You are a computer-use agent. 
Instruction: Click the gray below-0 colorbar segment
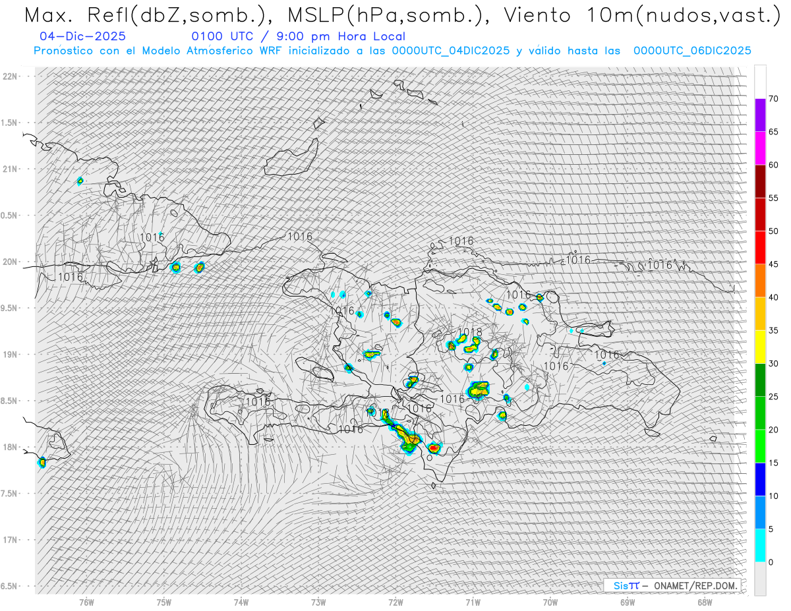click(760, 579)
